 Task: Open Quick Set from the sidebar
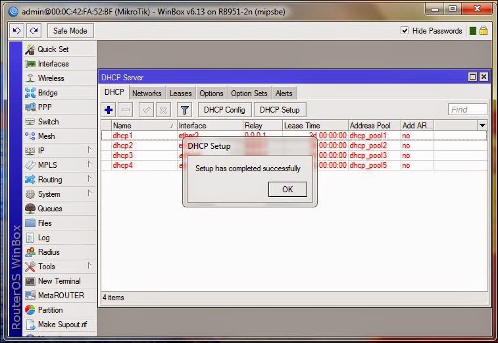point(60,49)
